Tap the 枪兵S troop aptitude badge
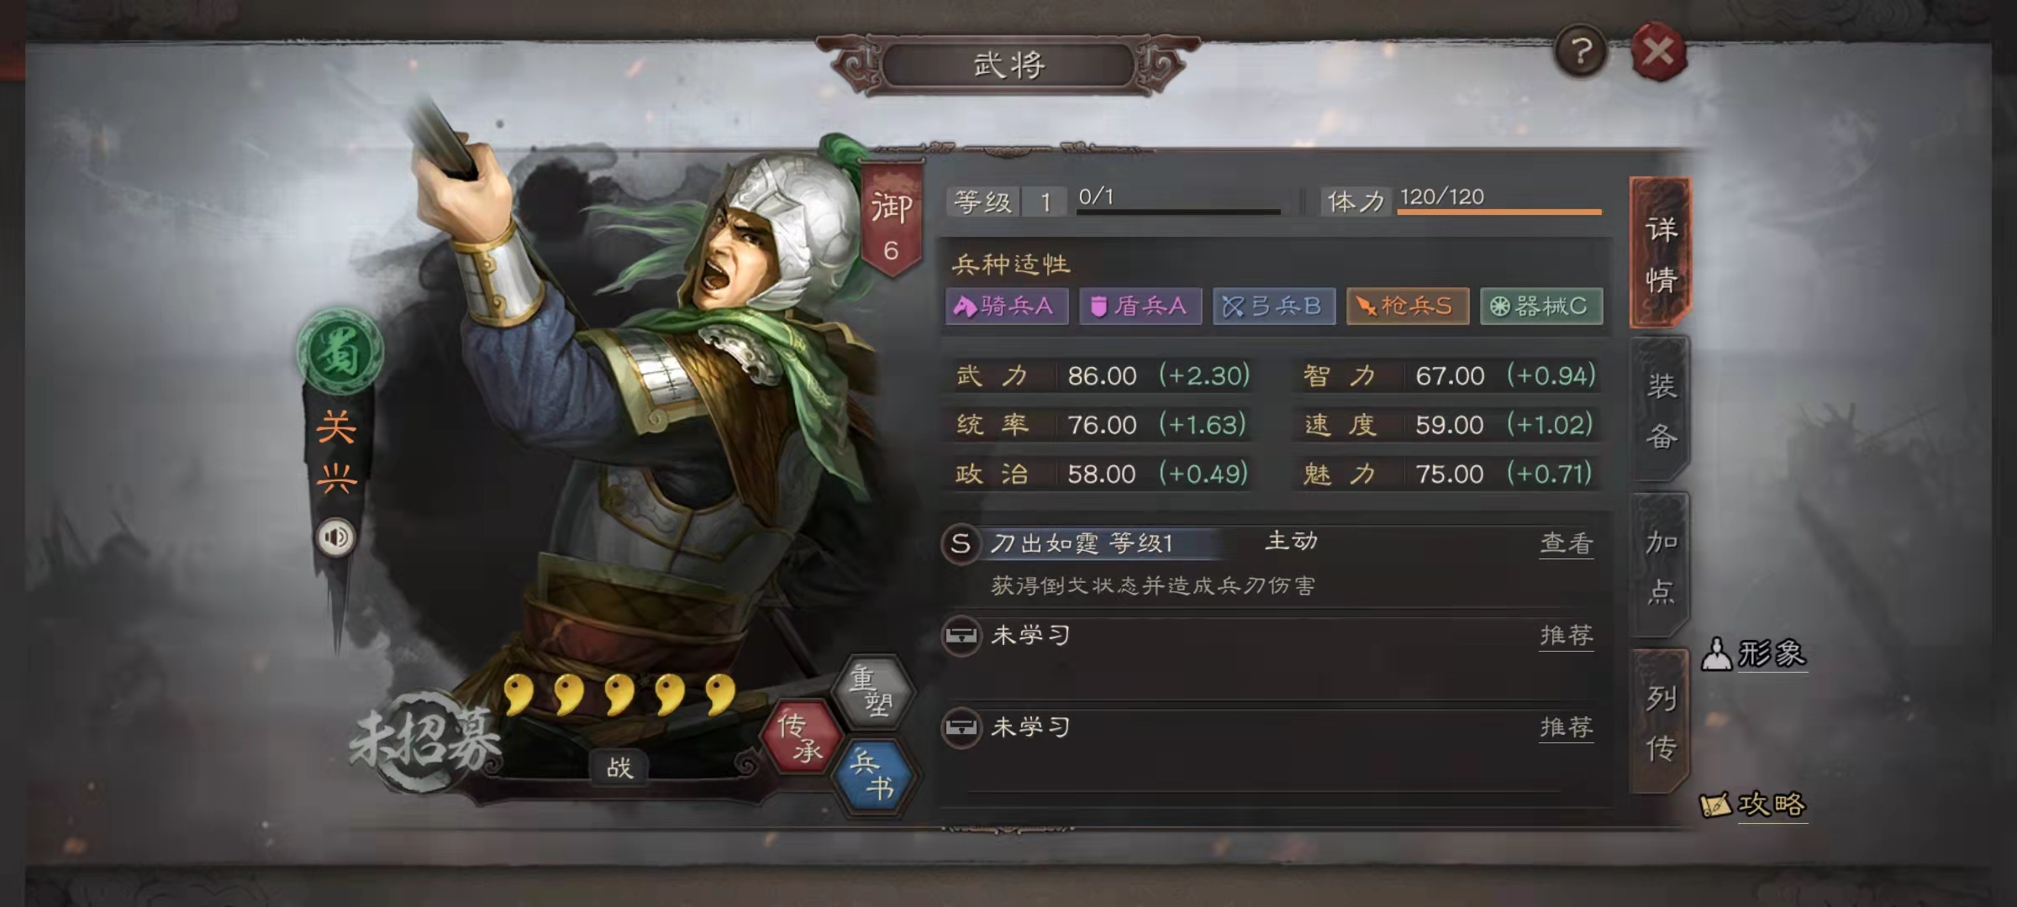Screen dimensions: 2017x907 (x=1408, y=306)
